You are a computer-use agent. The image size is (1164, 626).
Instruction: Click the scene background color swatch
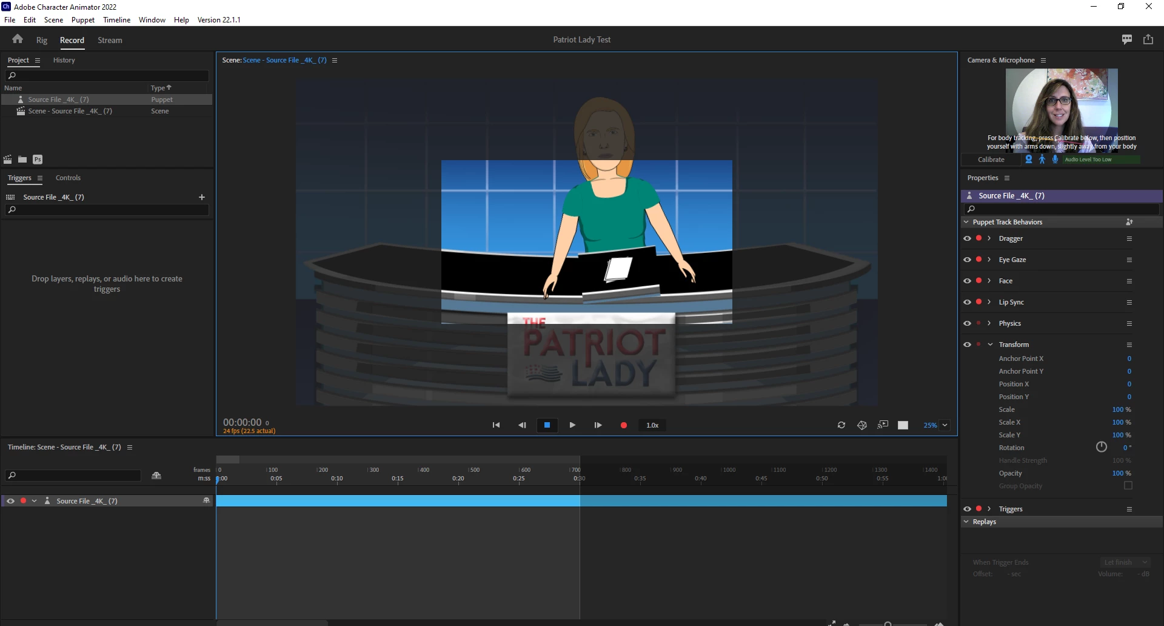[903, 425]
